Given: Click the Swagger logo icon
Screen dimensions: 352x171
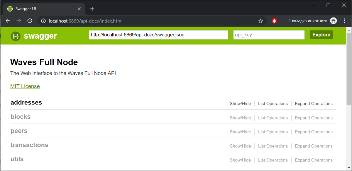Looking at the screenshot, I should pyautogui.click(x=16, y=36).
